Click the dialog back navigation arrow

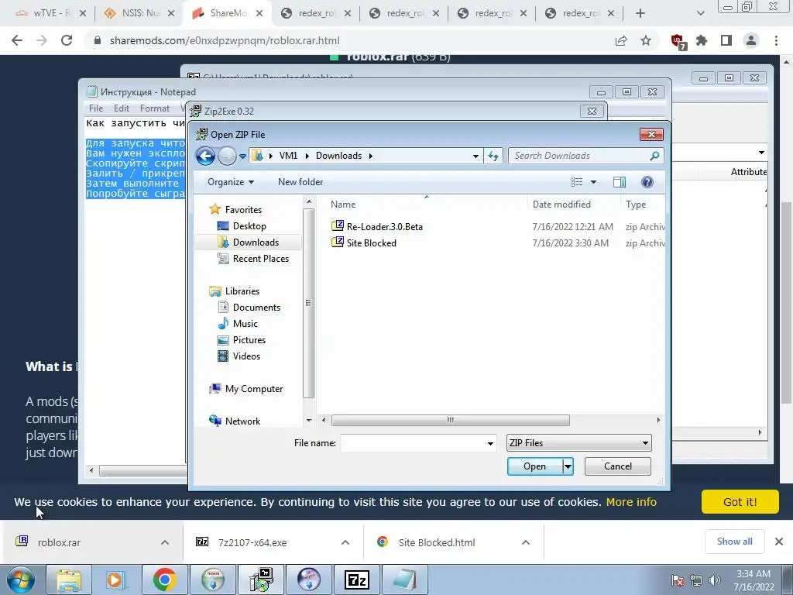tap(205, 156)
